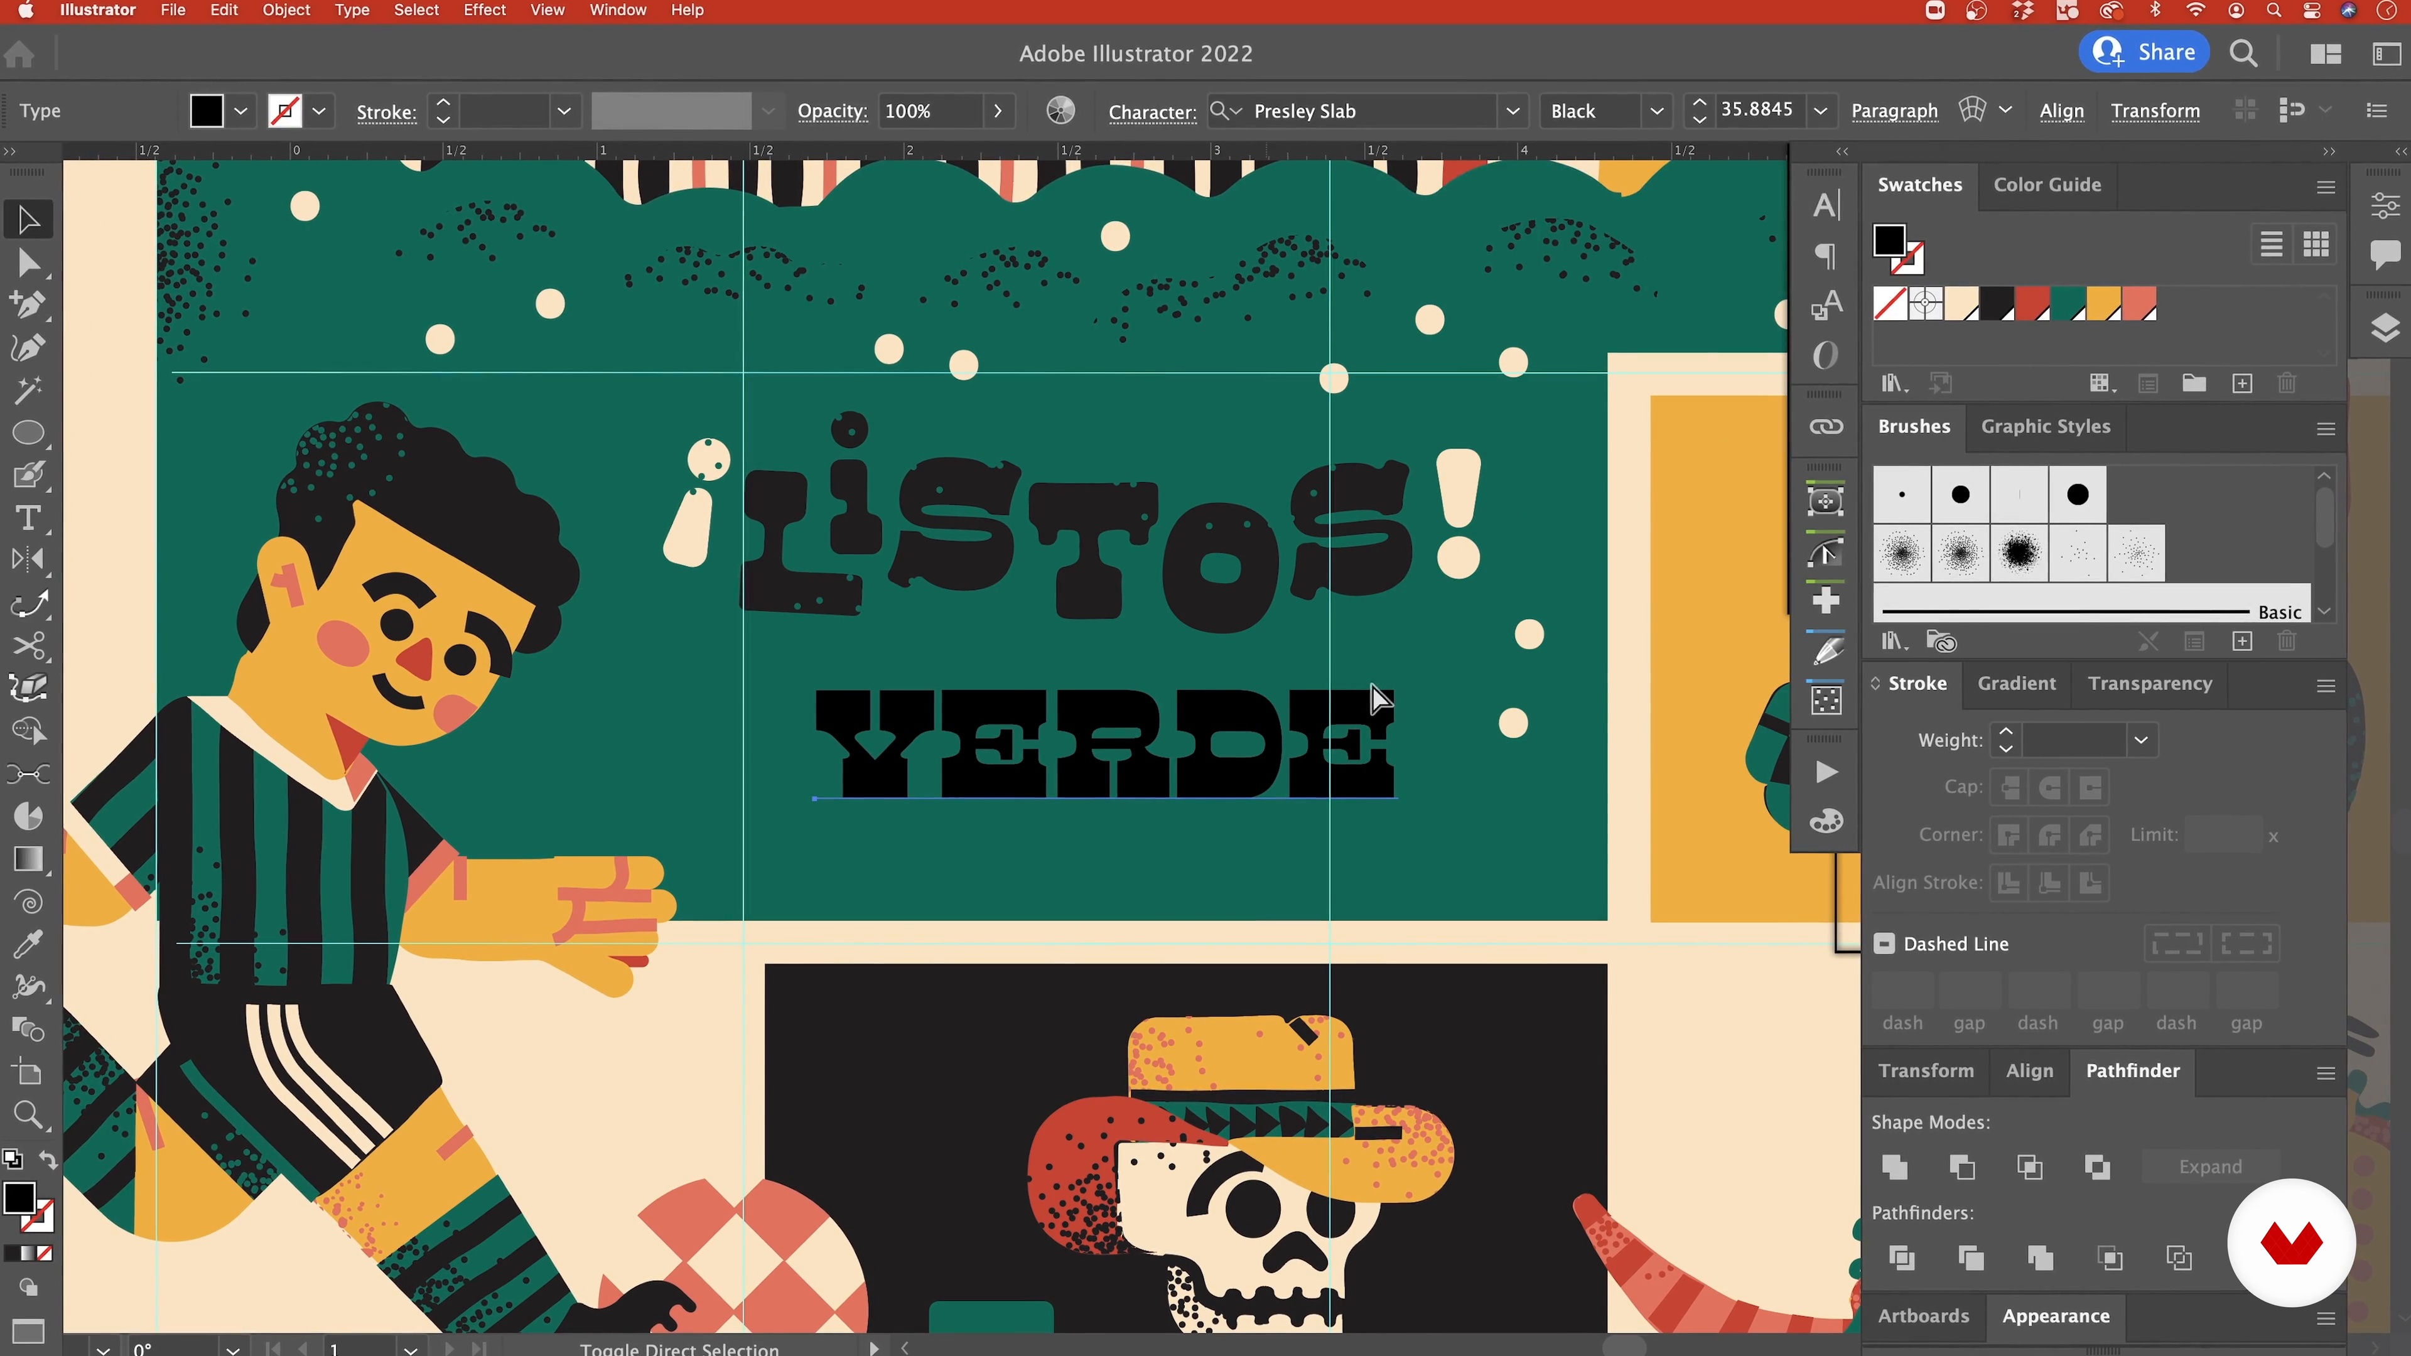Switch to the Graphic Styles tab
The image size is (2411, 1356).
pyautogui.click(x=2045, y=427)
